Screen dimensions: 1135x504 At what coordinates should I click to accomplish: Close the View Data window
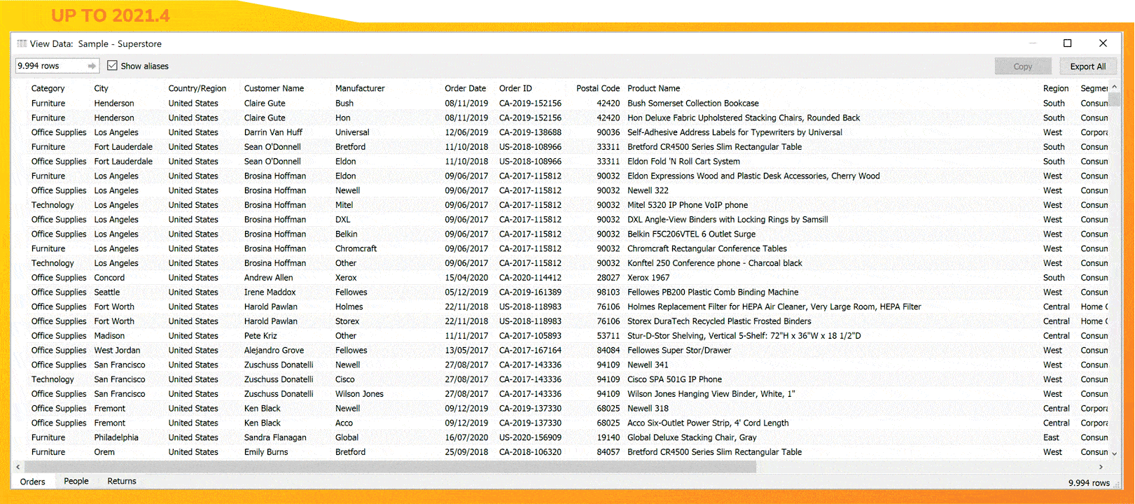coord(1103,43)
